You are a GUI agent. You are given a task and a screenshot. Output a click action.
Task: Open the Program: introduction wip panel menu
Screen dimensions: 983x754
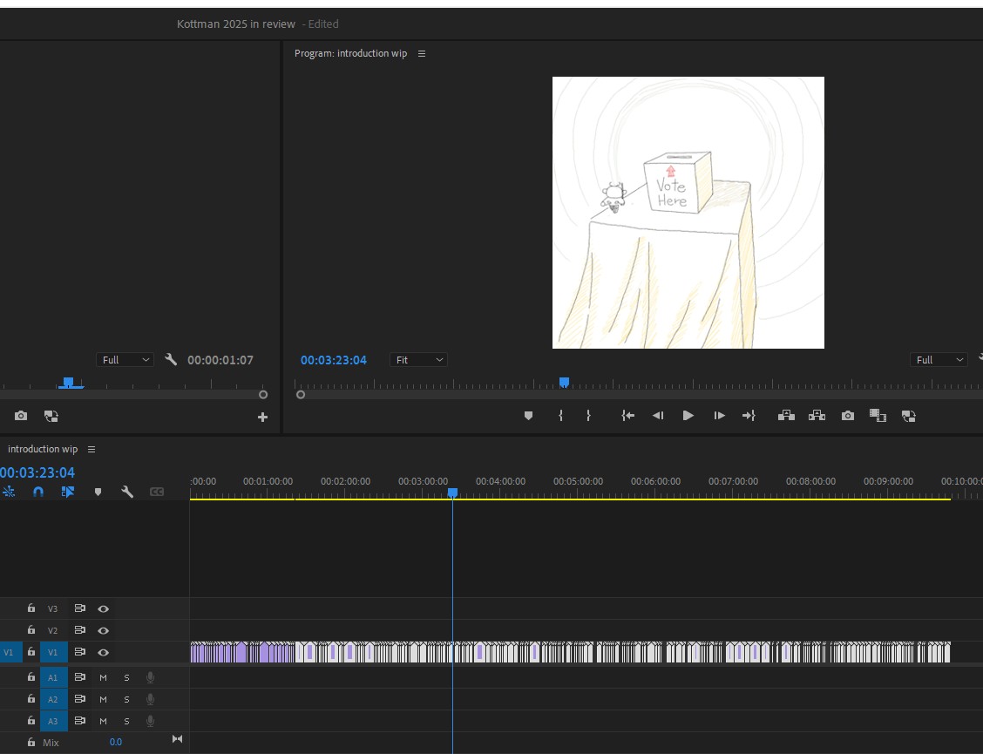coord(422,53)
